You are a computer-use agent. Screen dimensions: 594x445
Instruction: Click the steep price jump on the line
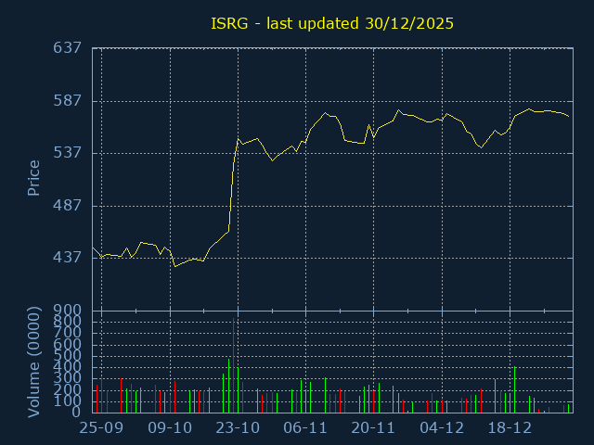(232, 185)
